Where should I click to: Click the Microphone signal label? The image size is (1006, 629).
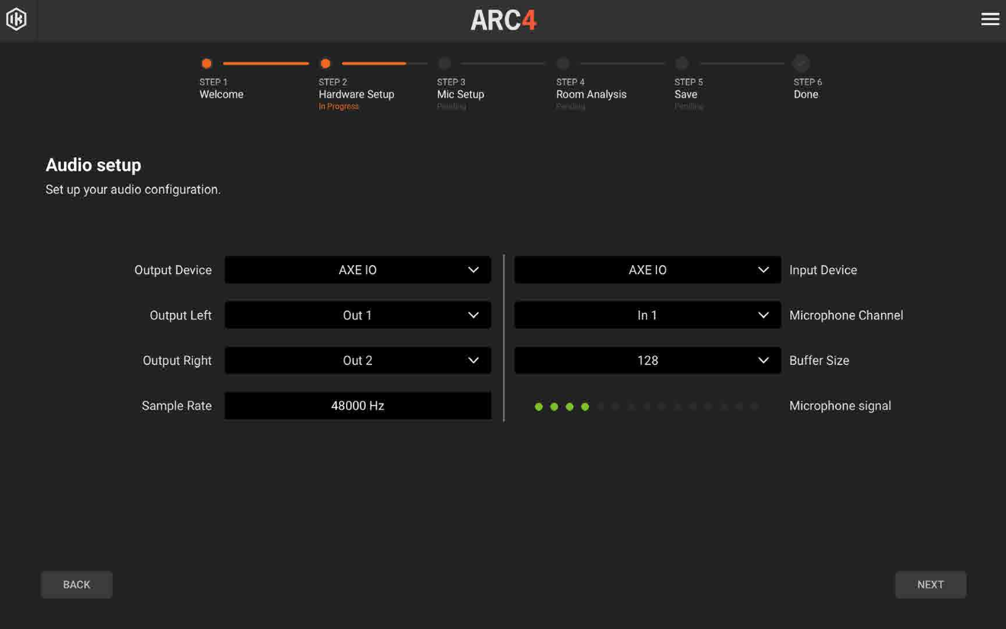click(840, 406)
